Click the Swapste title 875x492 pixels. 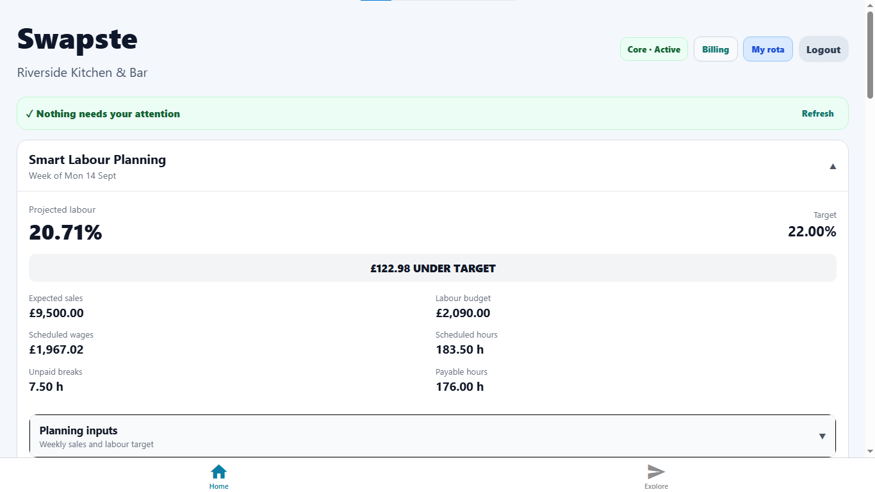coord(77,38)
